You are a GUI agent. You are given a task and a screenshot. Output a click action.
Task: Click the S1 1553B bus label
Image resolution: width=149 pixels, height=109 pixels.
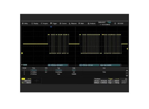(24, 65)
